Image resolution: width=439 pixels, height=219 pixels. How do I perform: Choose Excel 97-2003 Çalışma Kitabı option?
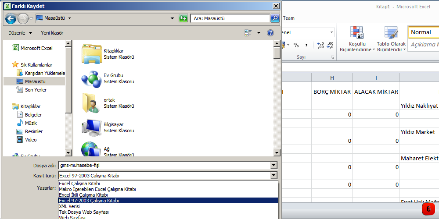[168, 201]
